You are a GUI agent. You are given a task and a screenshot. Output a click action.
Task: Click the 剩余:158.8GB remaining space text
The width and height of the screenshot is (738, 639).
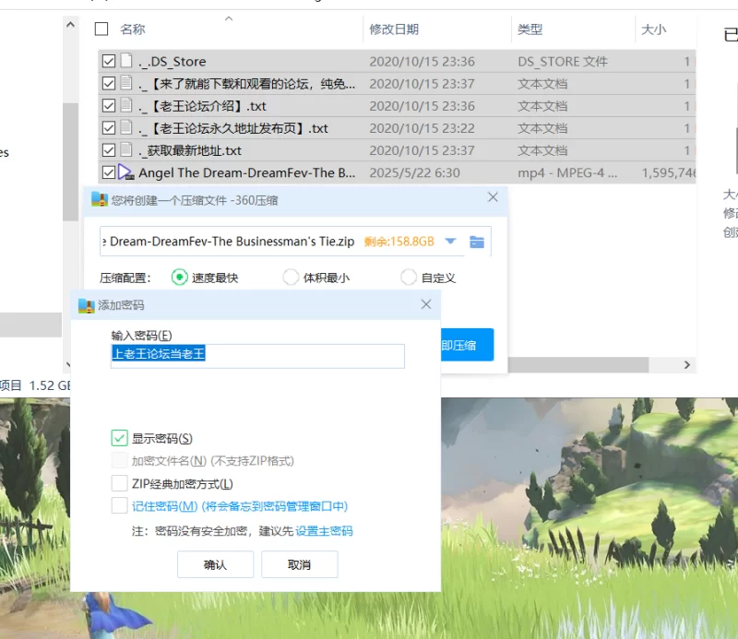click(399, 242)
